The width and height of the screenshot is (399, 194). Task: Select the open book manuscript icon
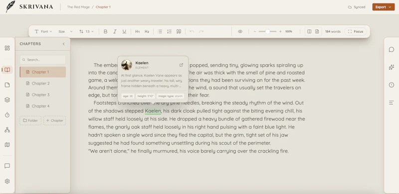pyautogui.click(x=7, y=70)
